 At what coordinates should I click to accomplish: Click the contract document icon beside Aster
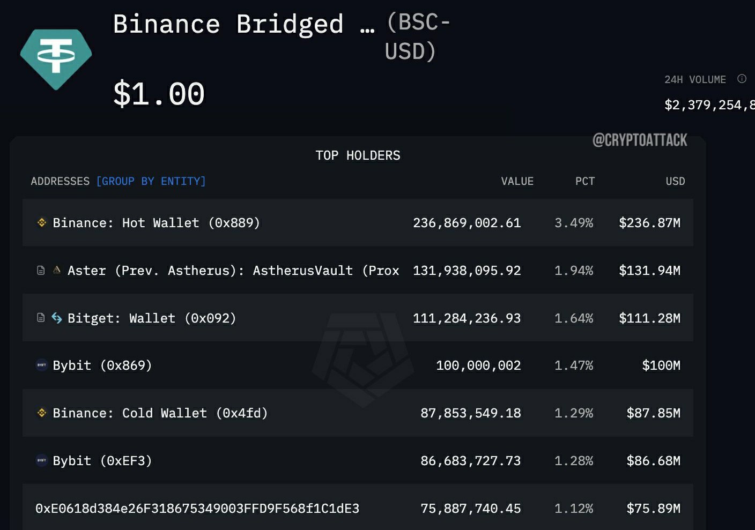tap(41, 271)
